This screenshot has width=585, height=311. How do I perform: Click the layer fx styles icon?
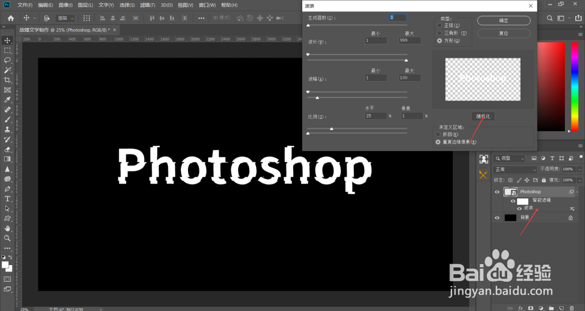pyautogui.click(x=521, y=308)
